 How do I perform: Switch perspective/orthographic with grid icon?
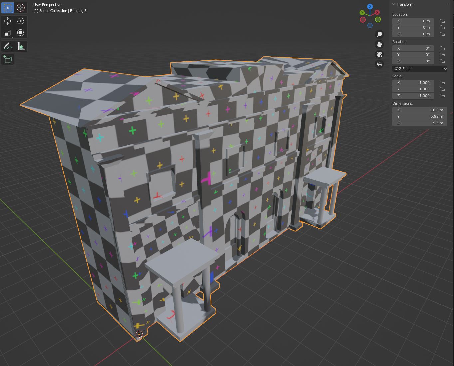point(379,64)
